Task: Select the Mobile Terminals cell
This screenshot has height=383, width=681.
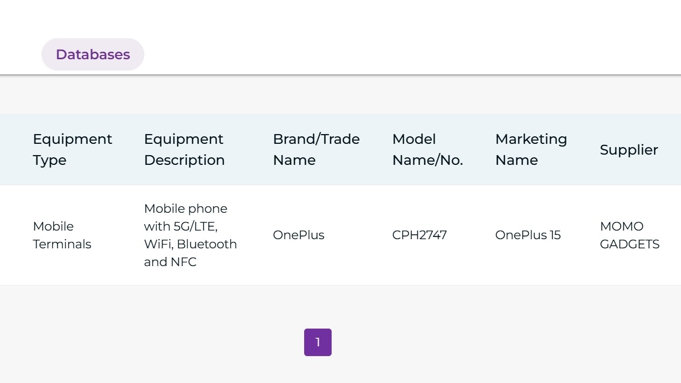Action: pyautogui.click(x=62, y=235)
